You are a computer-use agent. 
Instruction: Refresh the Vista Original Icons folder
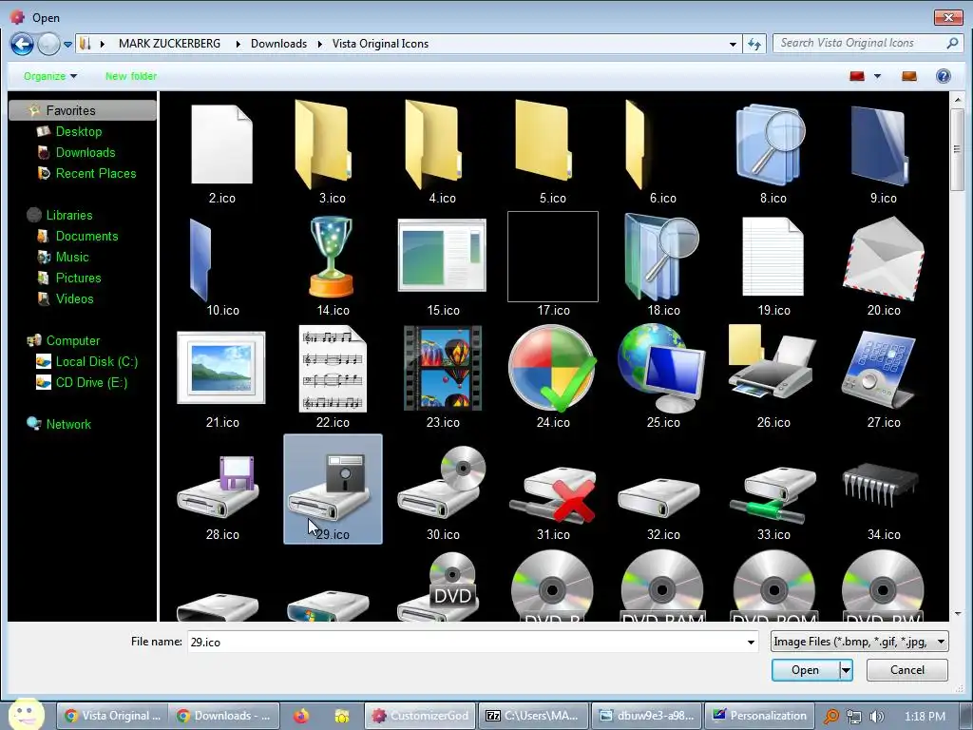(x=754, y=44)
